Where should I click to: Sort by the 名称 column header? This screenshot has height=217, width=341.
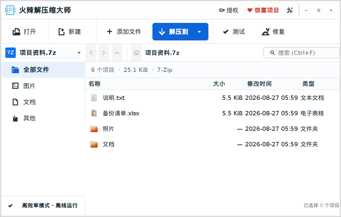(x=147, y=84)
